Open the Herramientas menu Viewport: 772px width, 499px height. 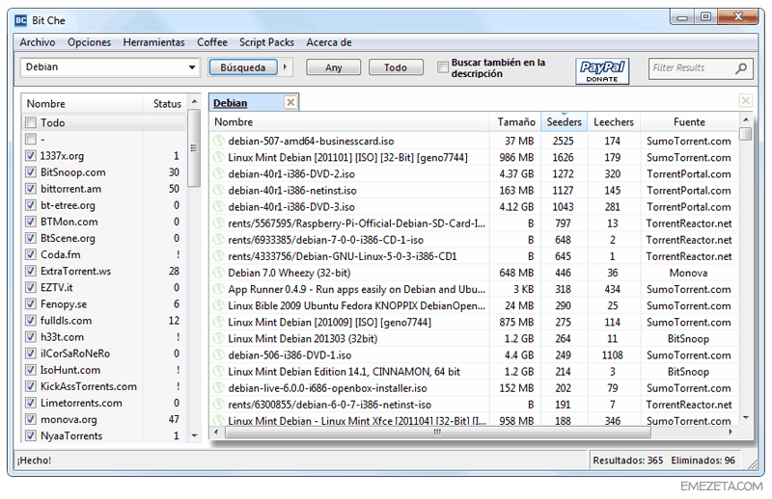(153, 42)
